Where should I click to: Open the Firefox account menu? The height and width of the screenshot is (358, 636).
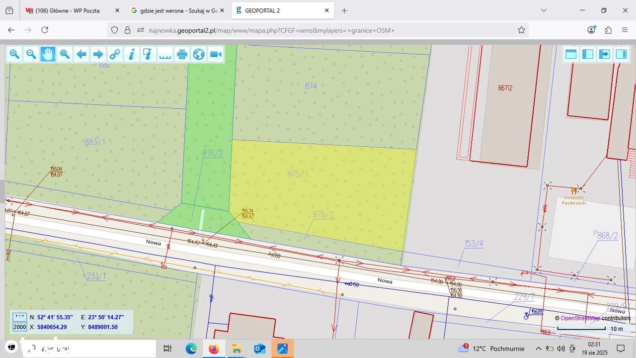pyautogui.click(x=591, y=30)
